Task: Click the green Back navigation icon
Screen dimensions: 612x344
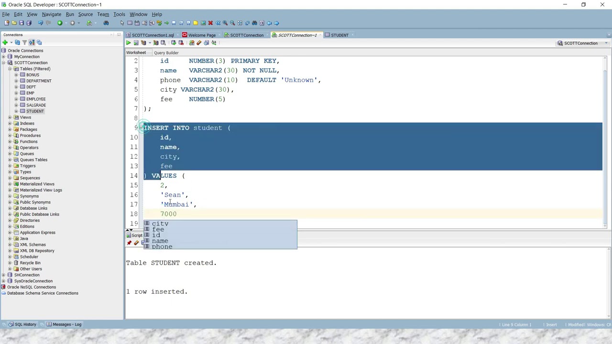Action: click(x=60, y=23)
